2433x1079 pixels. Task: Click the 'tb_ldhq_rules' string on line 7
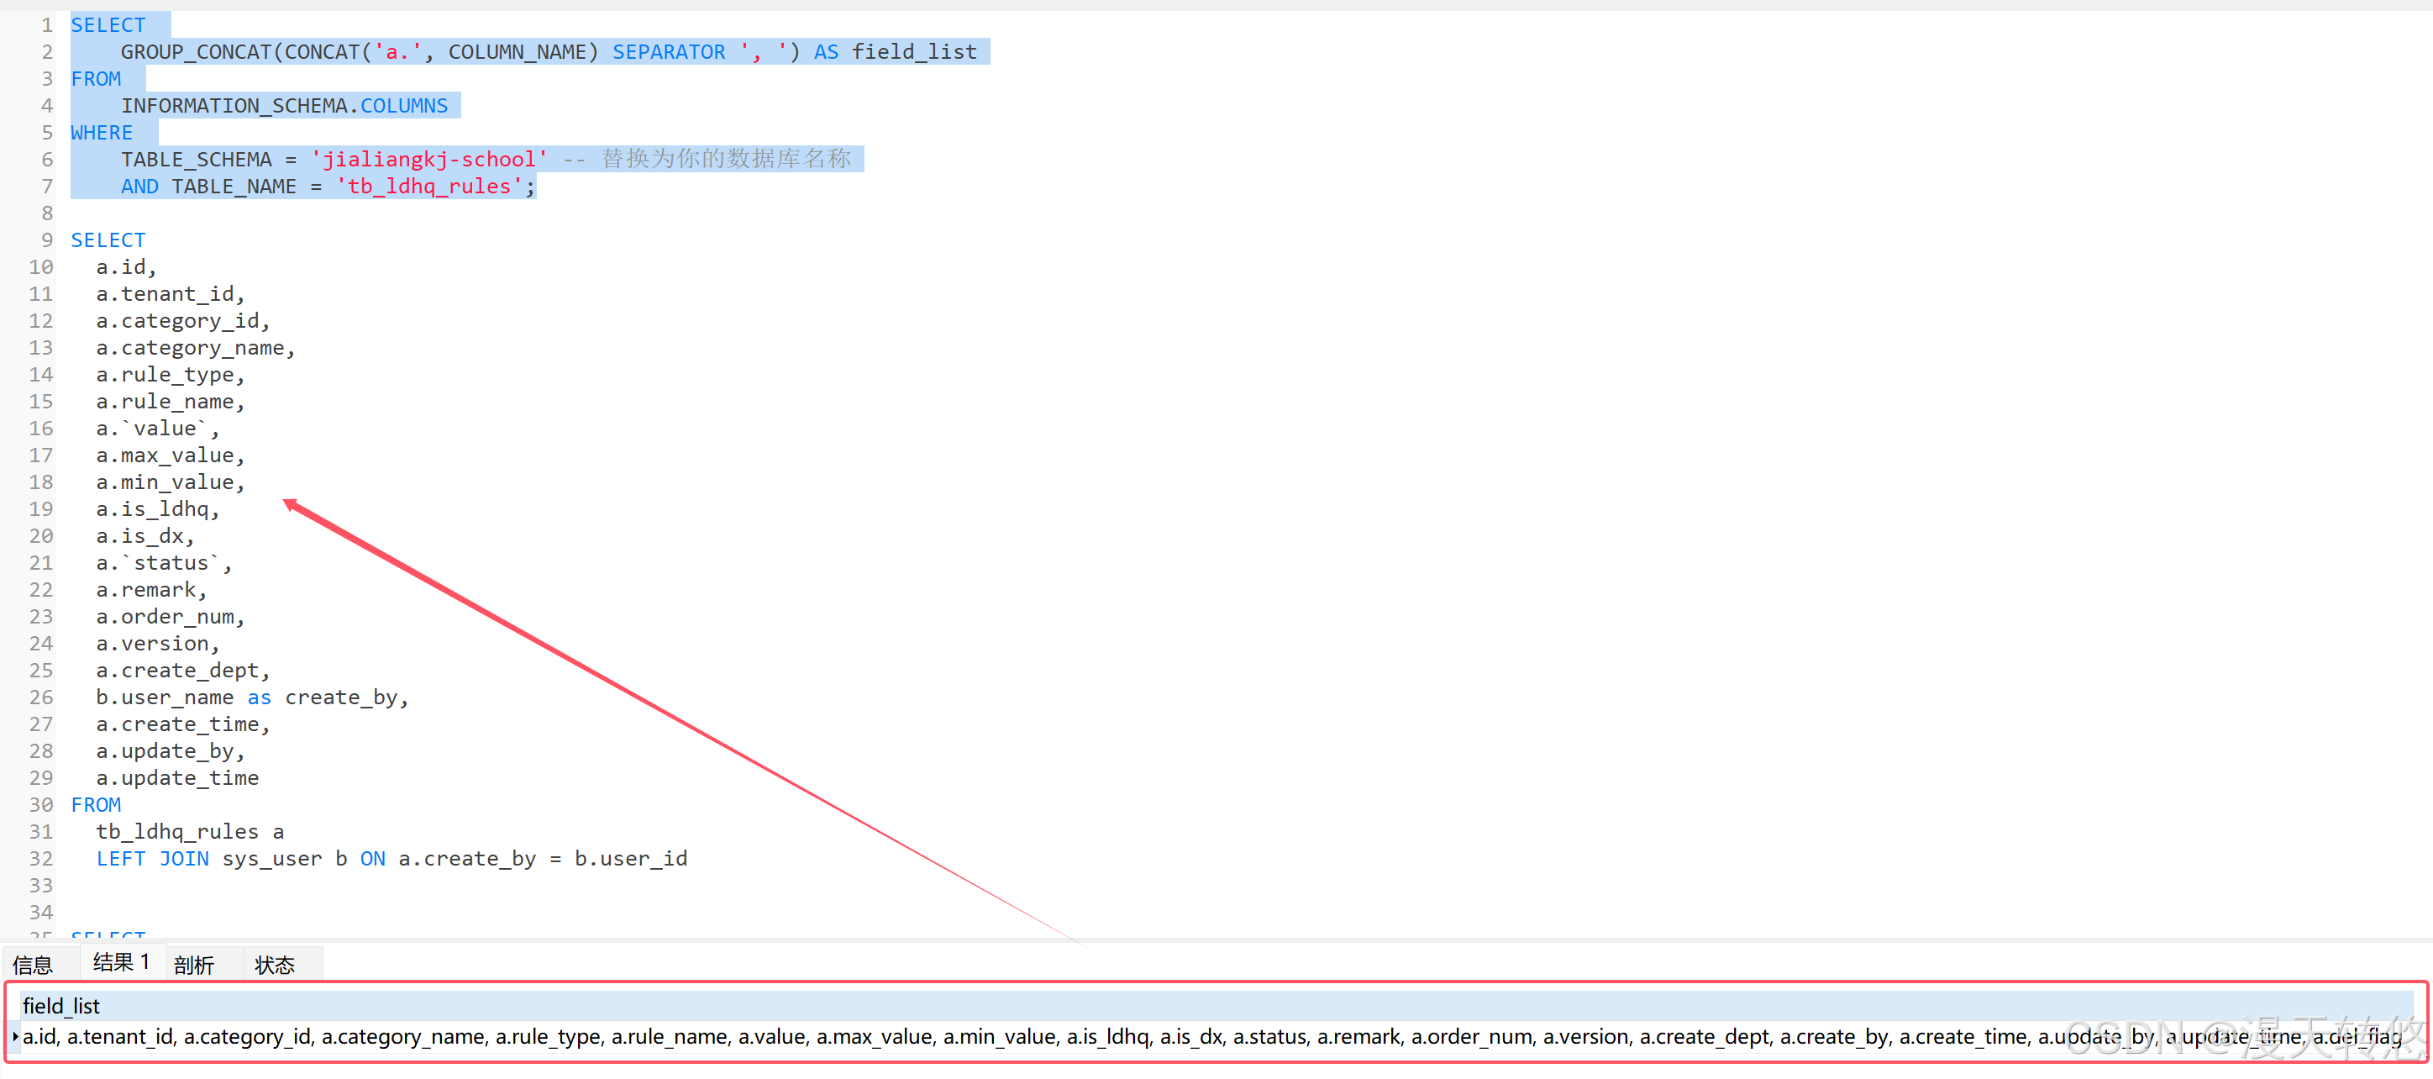[430, 186]
